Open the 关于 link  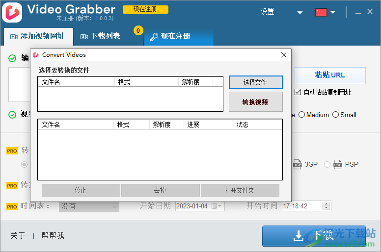pos(18,235)
